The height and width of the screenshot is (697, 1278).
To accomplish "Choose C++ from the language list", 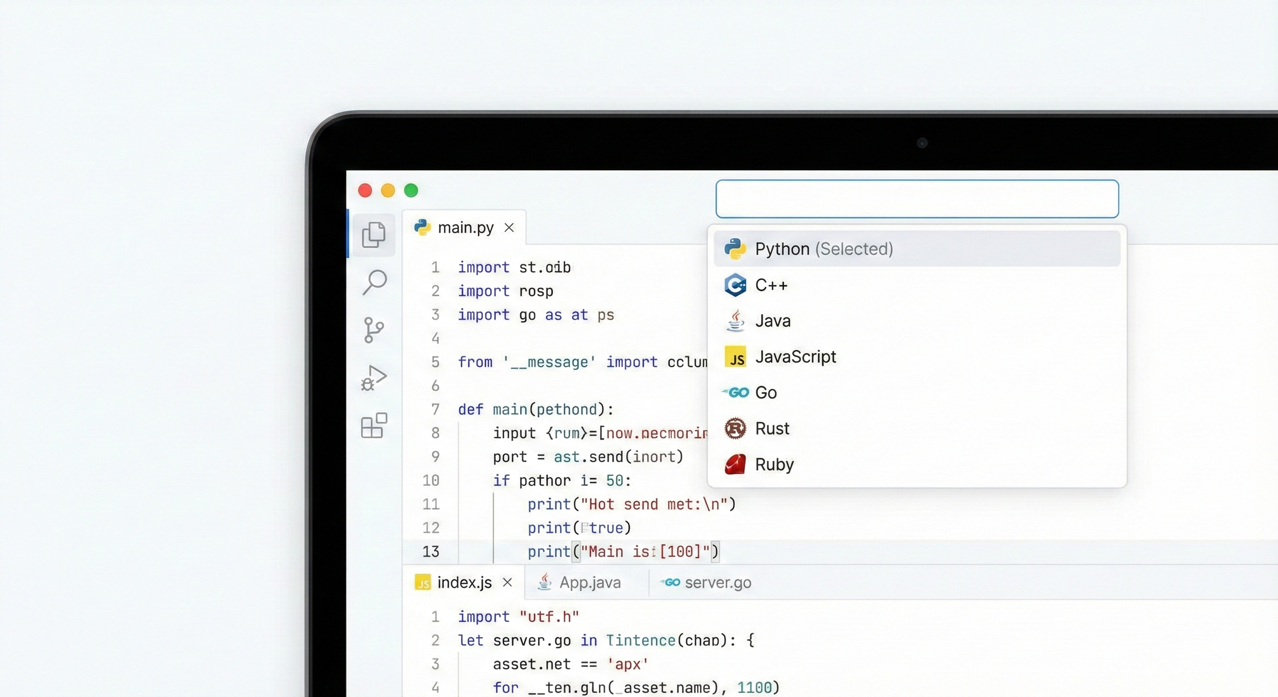I will [x=771, y=285].
